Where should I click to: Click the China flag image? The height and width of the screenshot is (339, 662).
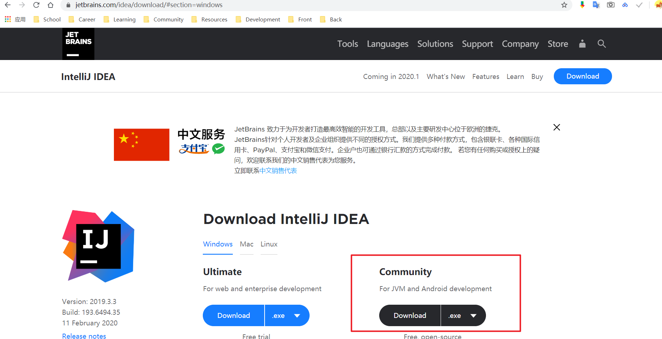(141, 145)
